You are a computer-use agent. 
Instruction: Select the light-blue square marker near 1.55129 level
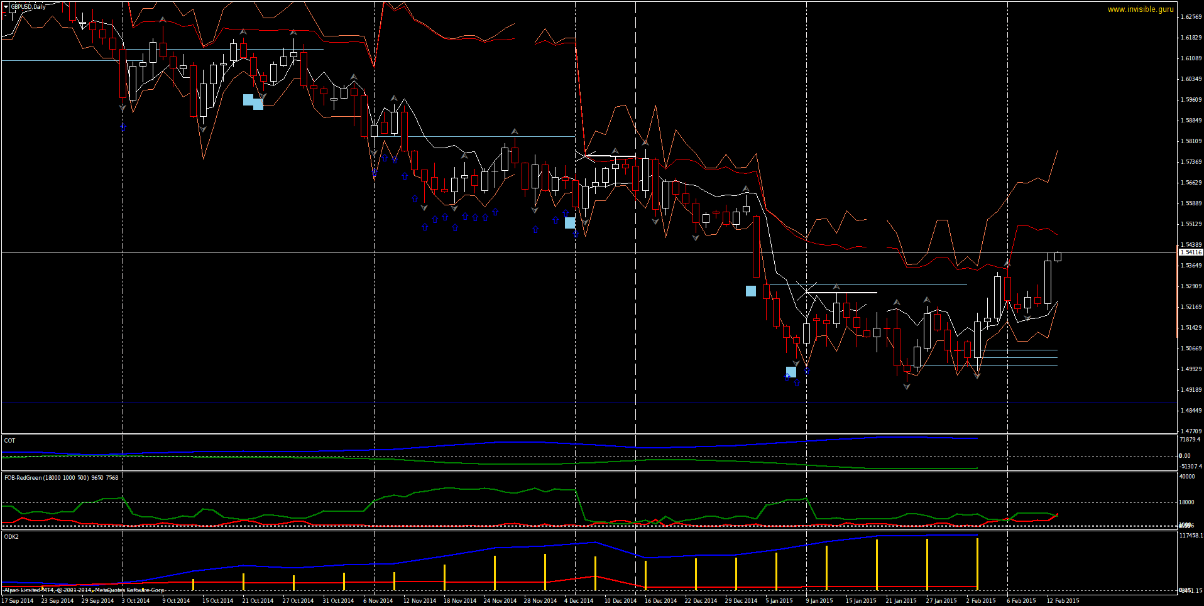570,223
